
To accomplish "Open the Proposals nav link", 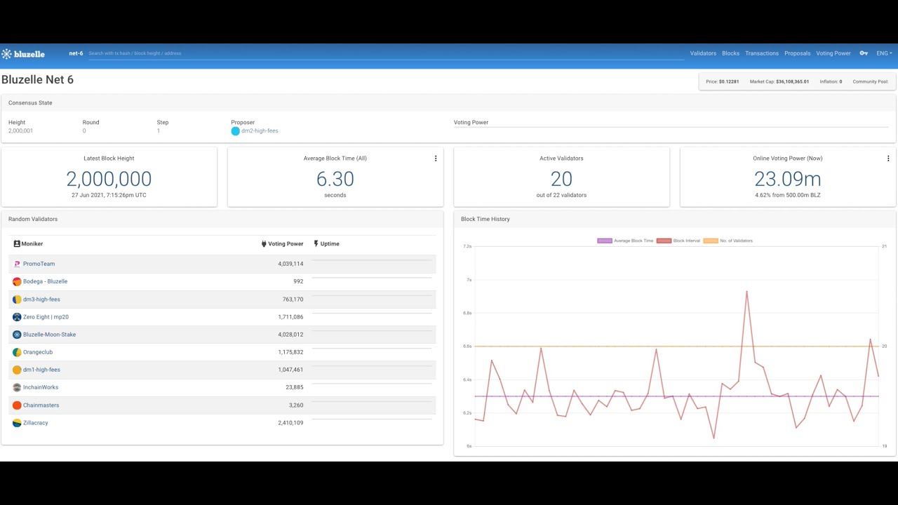I will (x=797, y=53).
